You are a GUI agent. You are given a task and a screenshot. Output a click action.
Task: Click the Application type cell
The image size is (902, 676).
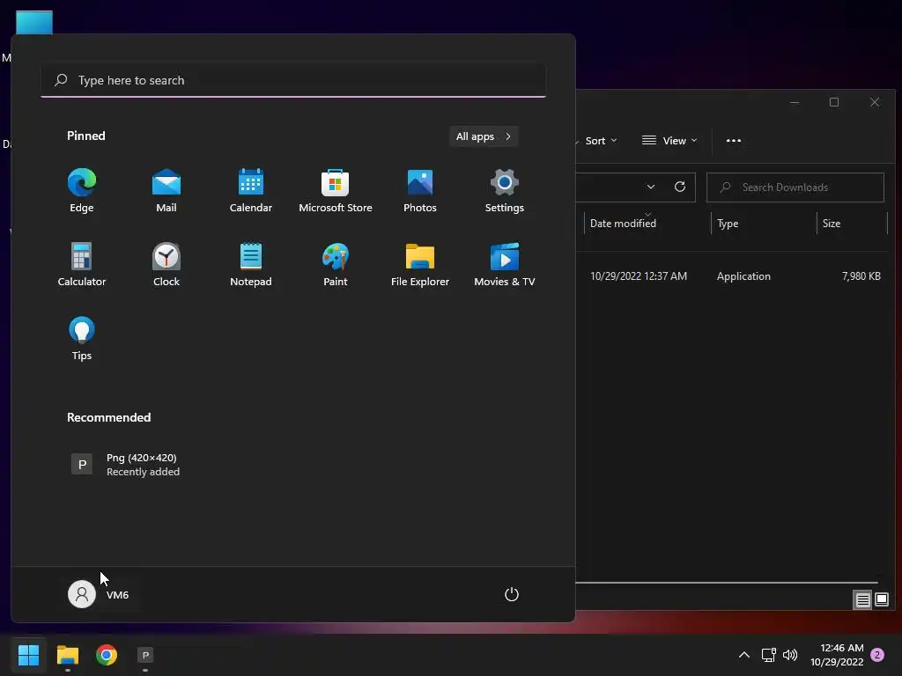743,276
